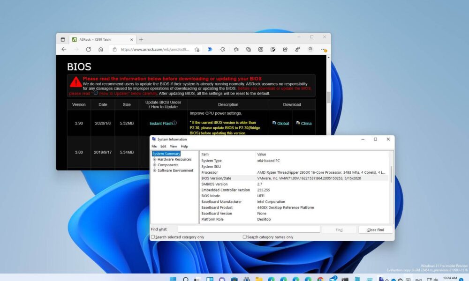Select the BaseBoard Product row
This screenshot has height=281, width=469.
tap(294, 207)
